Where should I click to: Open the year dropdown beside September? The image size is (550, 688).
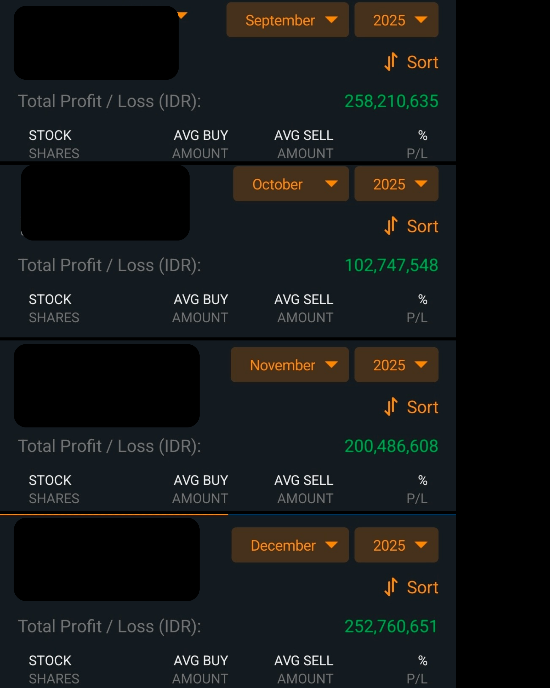(x=396, y=20)
